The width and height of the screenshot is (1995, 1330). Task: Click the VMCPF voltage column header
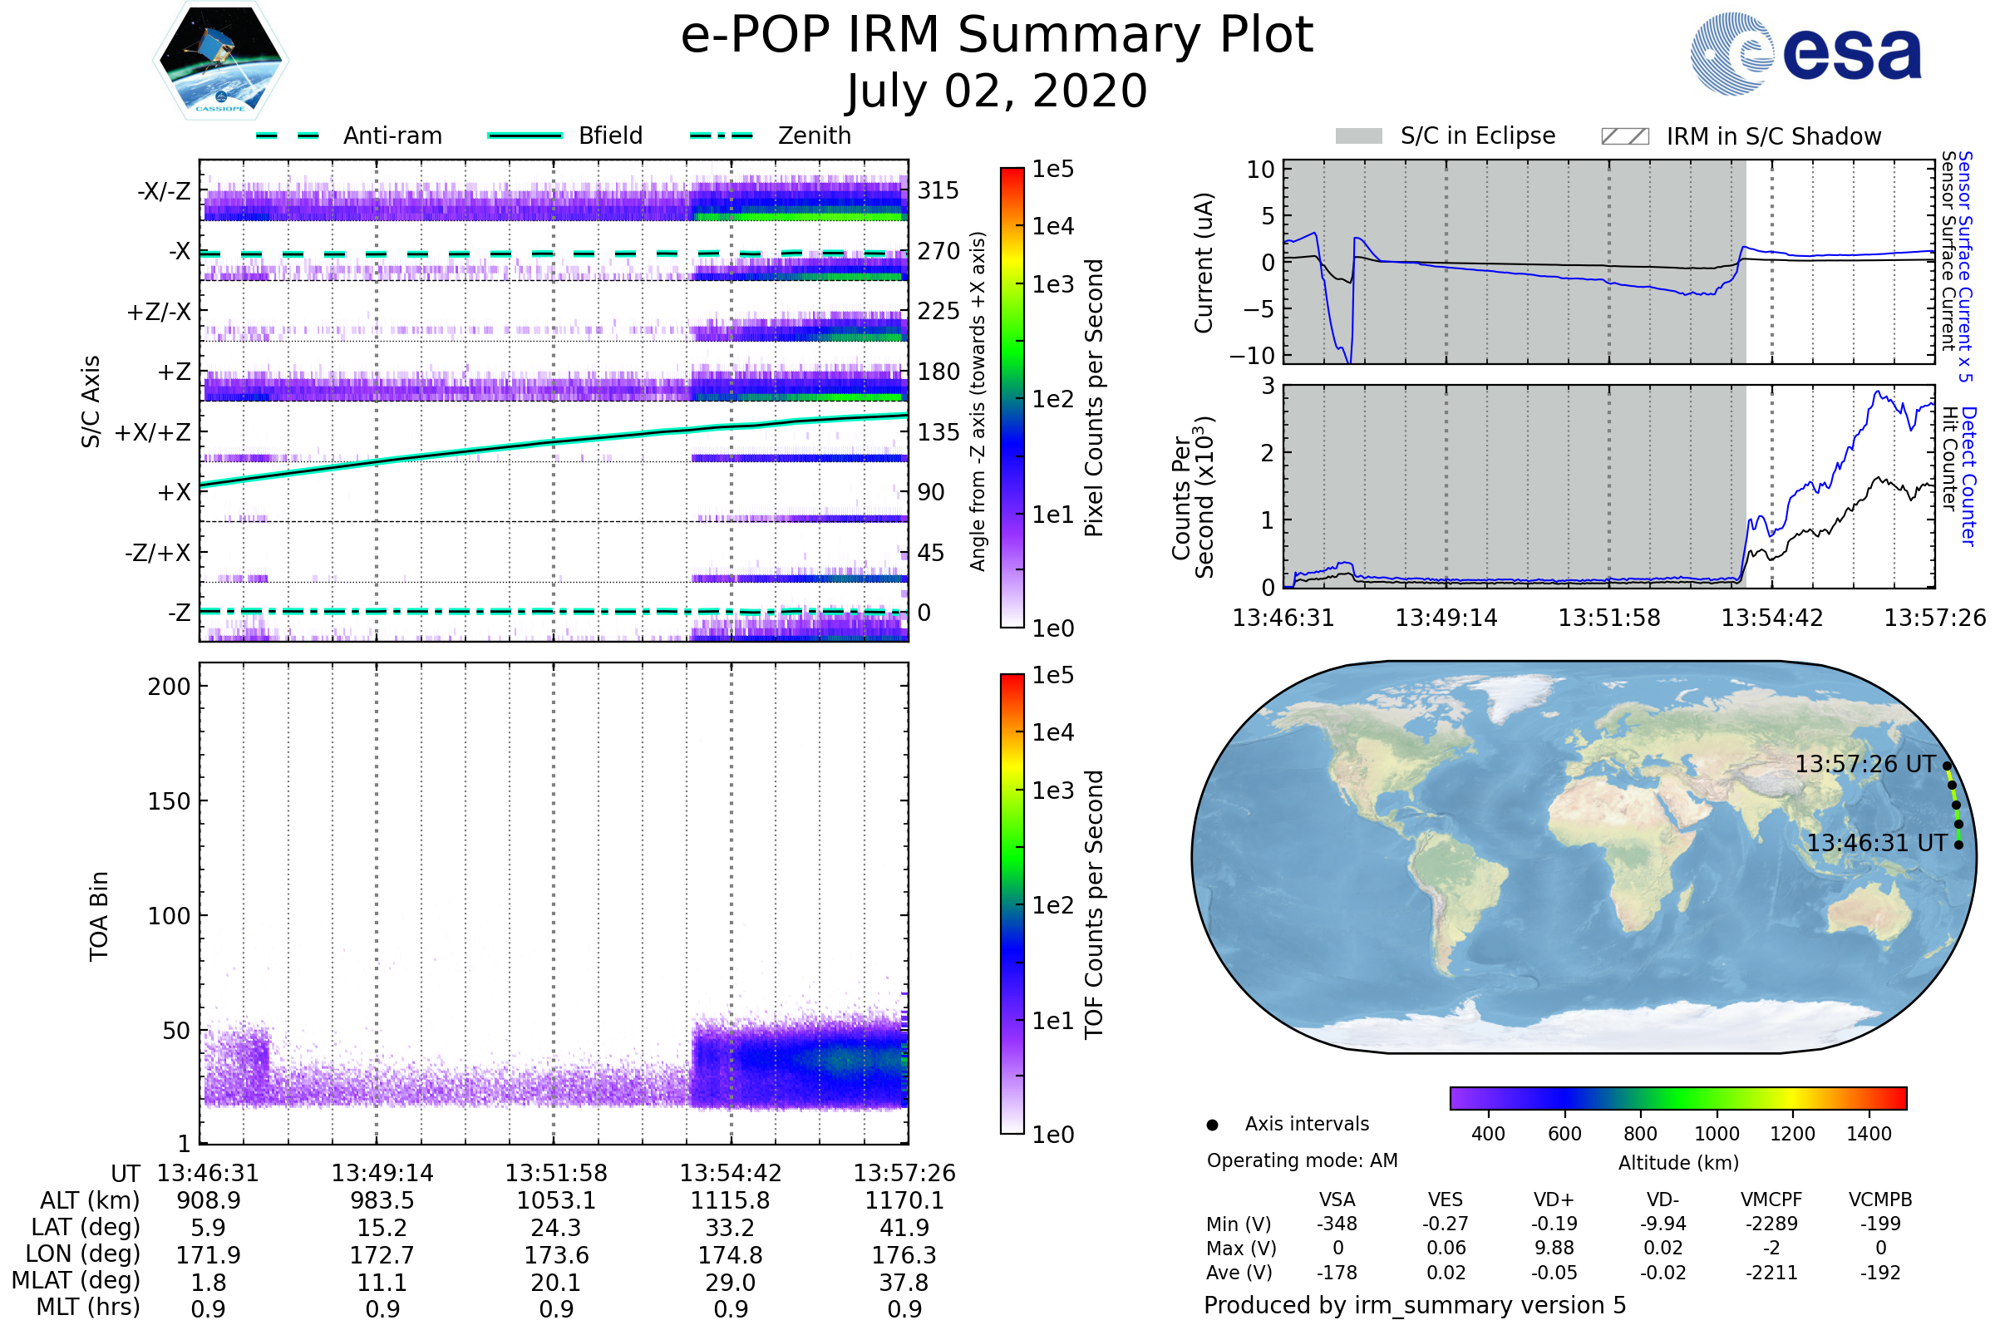tap(1771, 1199)
